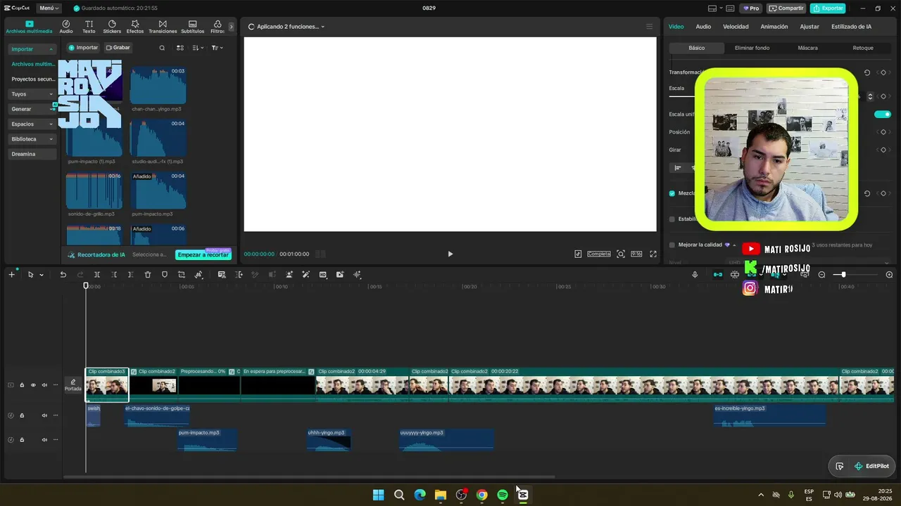Screen dimensions: 901x506
Task: Open the Stickers panel
Action: click(x=112, y=27)
